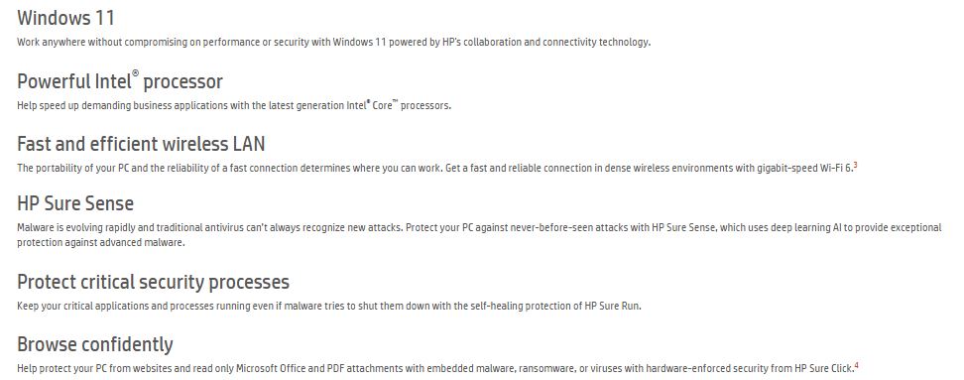
Task: Open footnote 3 after Wi-Fi 6
Action: tap(855, 166)
